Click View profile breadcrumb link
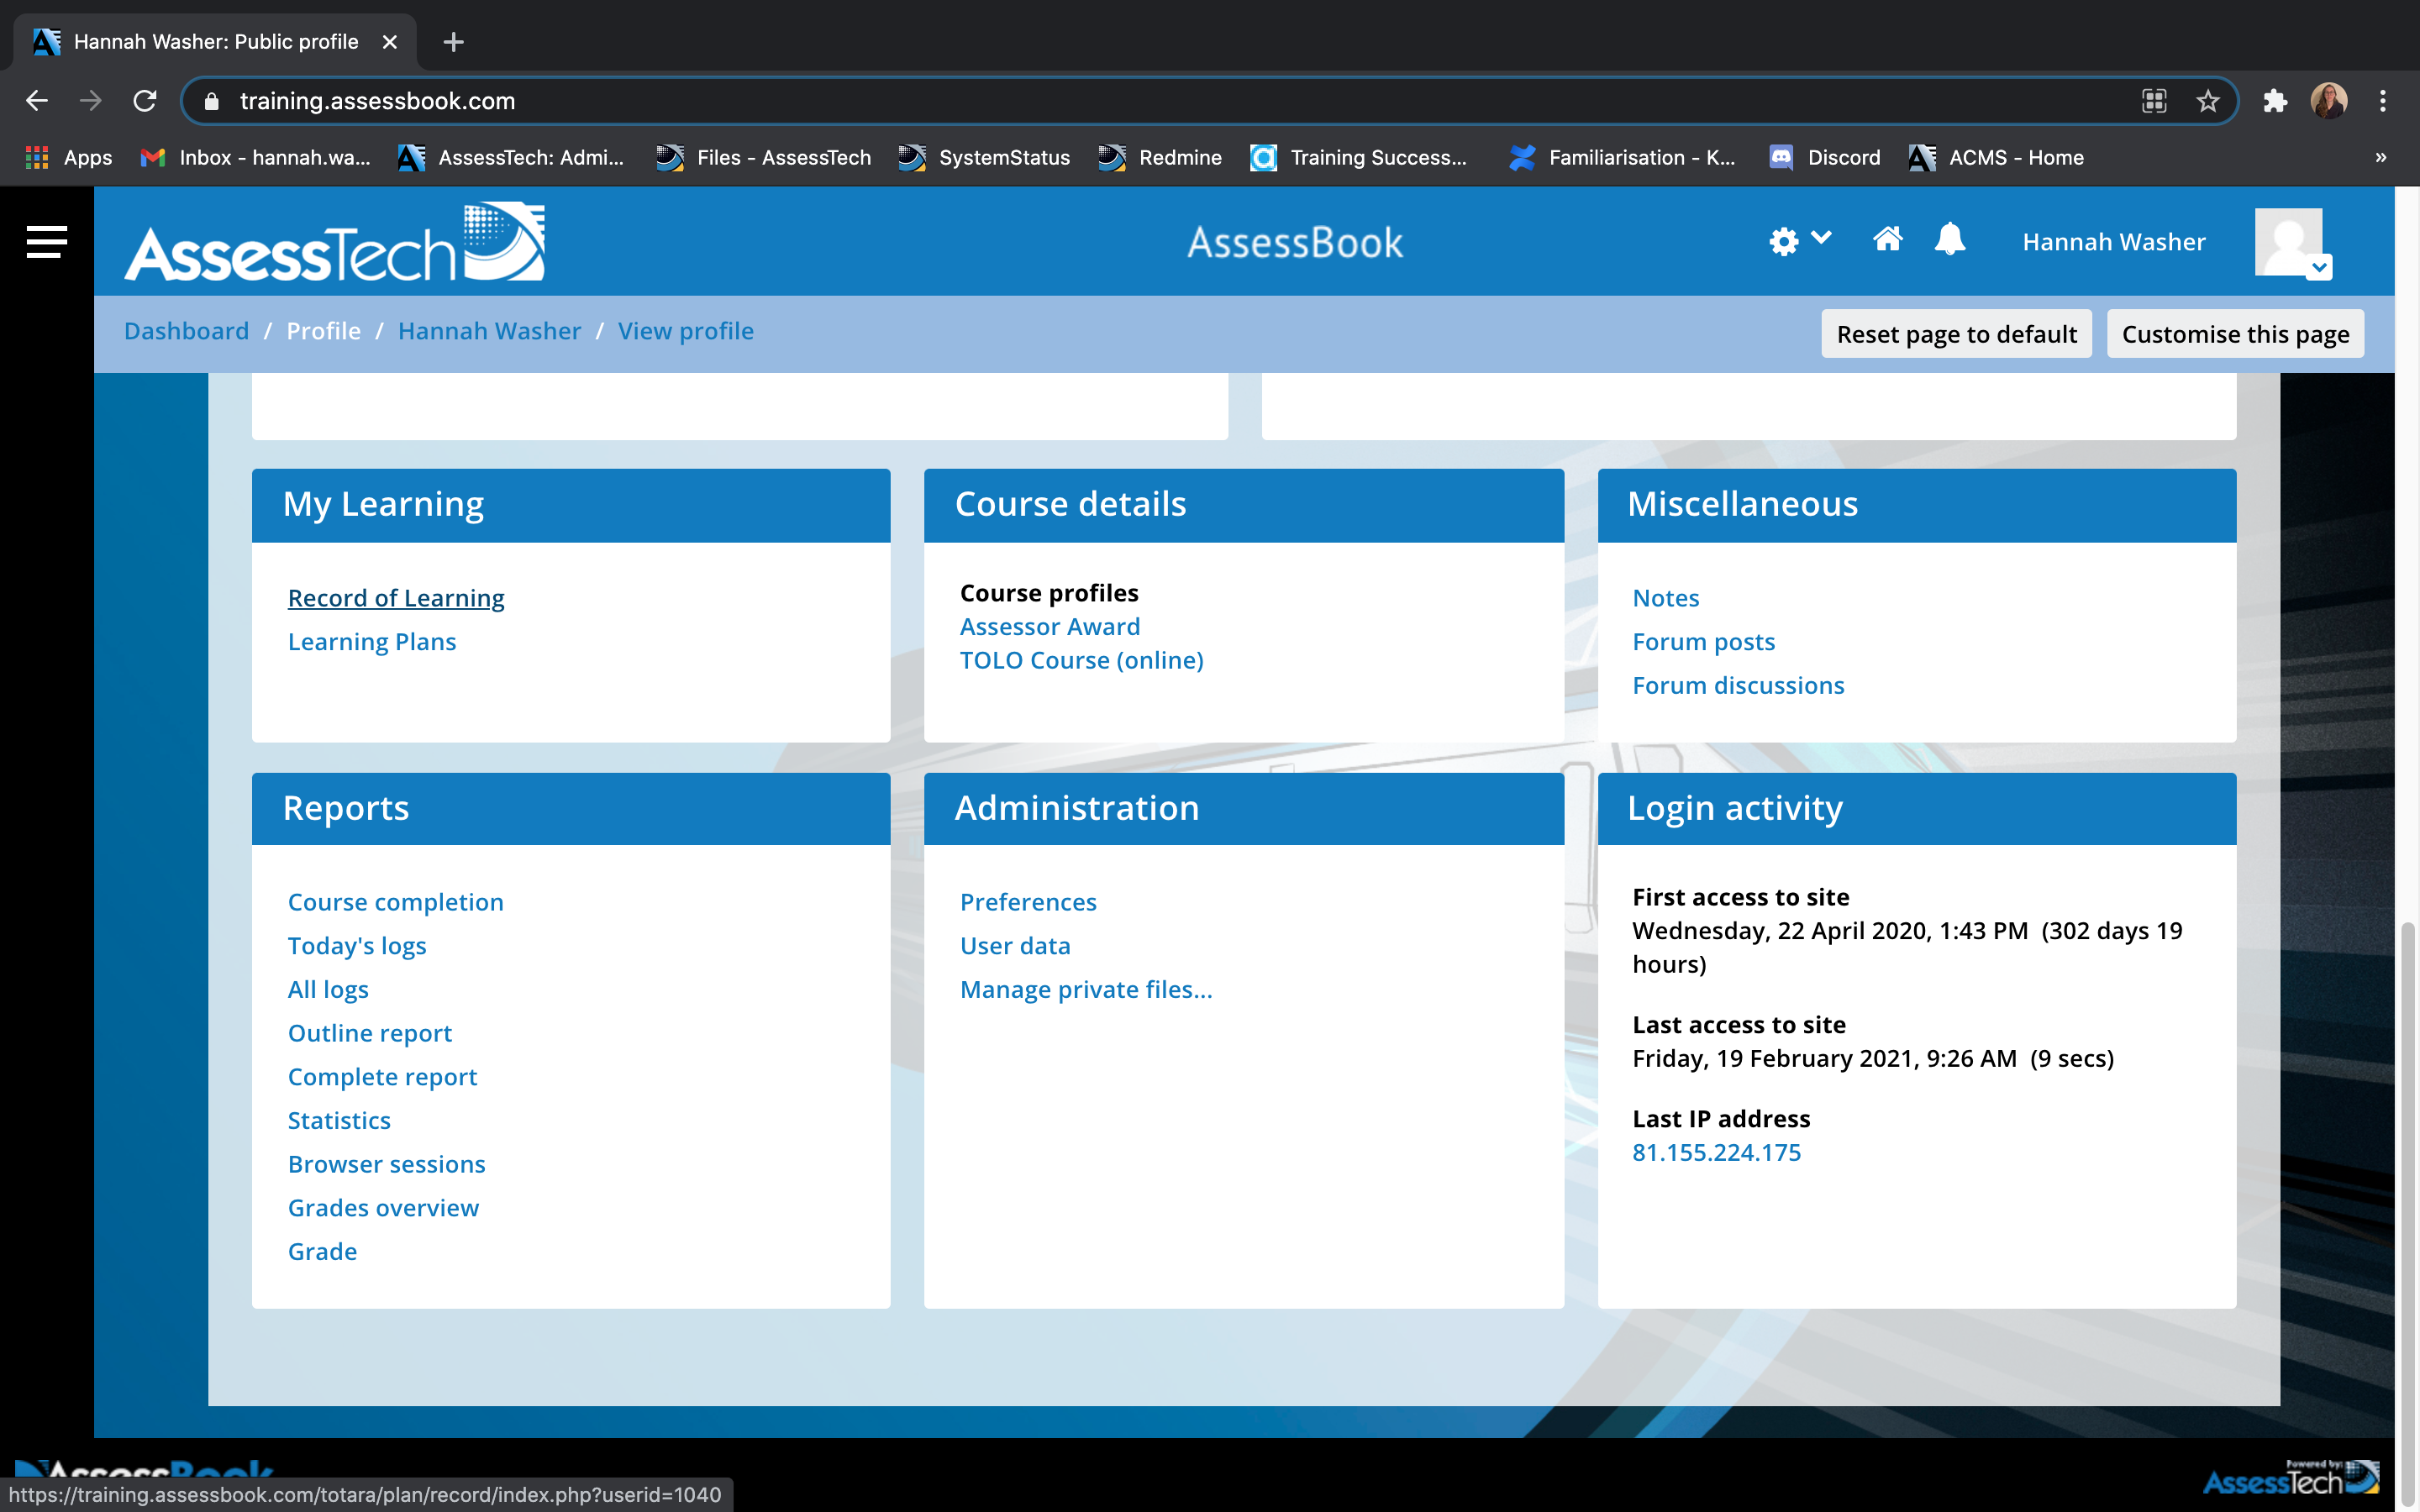The width and height of the screenshot is (2420, 1512). click(x=686, y=331)
